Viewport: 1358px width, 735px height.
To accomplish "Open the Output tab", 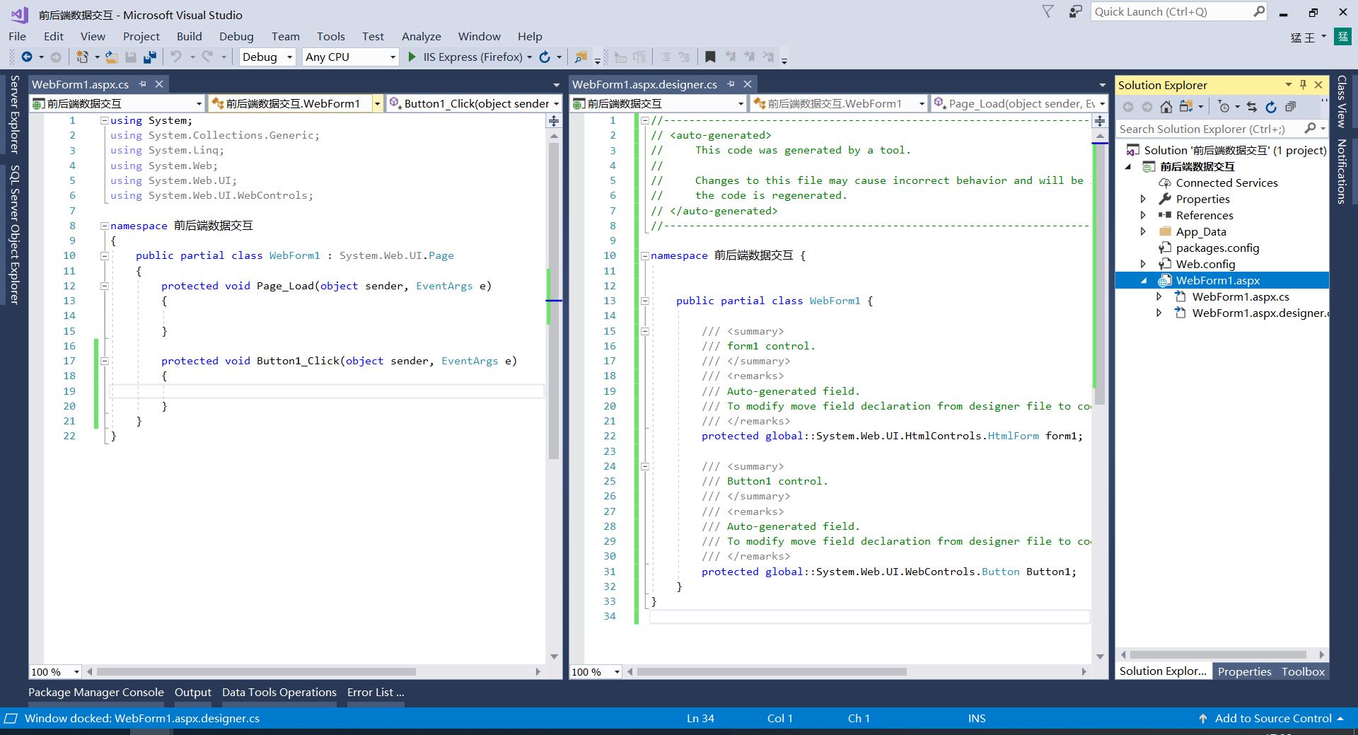I will click(x=193, y=692).
